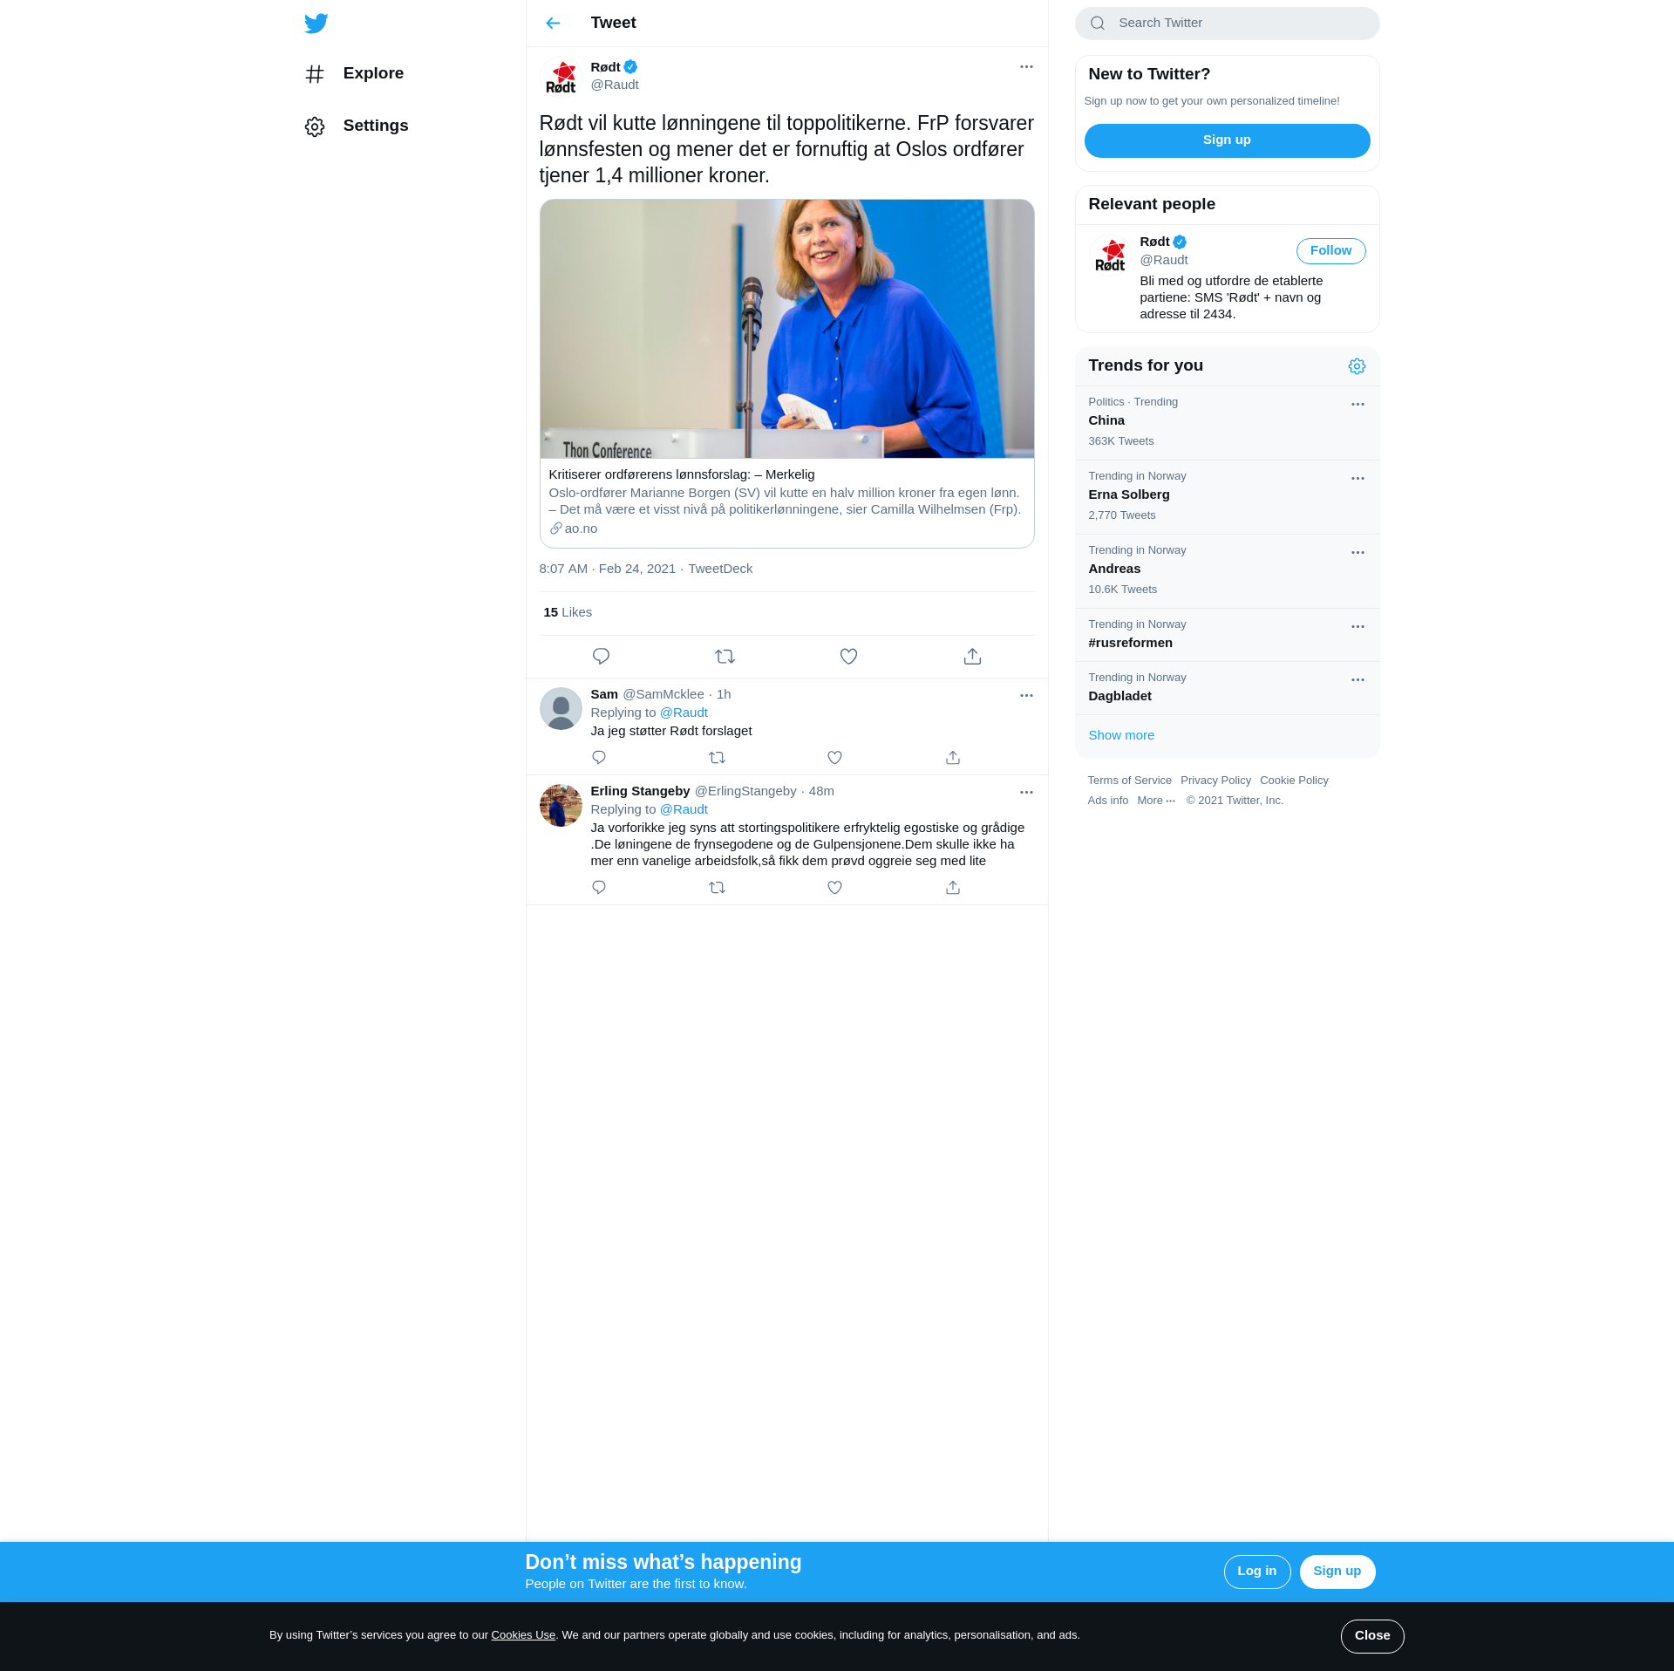This screenshot has width=1674, height=1671.
Task: Click the TweetDeck source link
Action: pyautogui.click(x=720, y=569)
